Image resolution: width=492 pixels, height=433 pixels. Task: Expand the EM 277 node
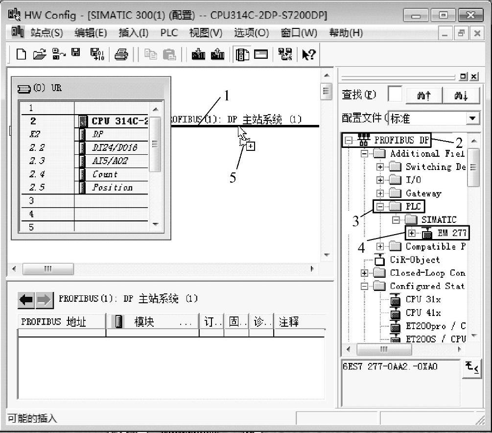412,233
